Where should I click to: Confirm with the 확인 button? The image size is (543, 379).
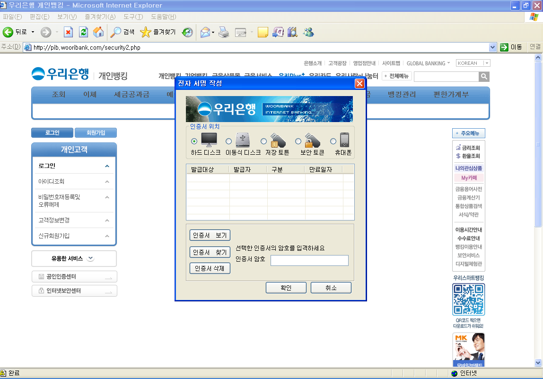(x=286, y=288)
